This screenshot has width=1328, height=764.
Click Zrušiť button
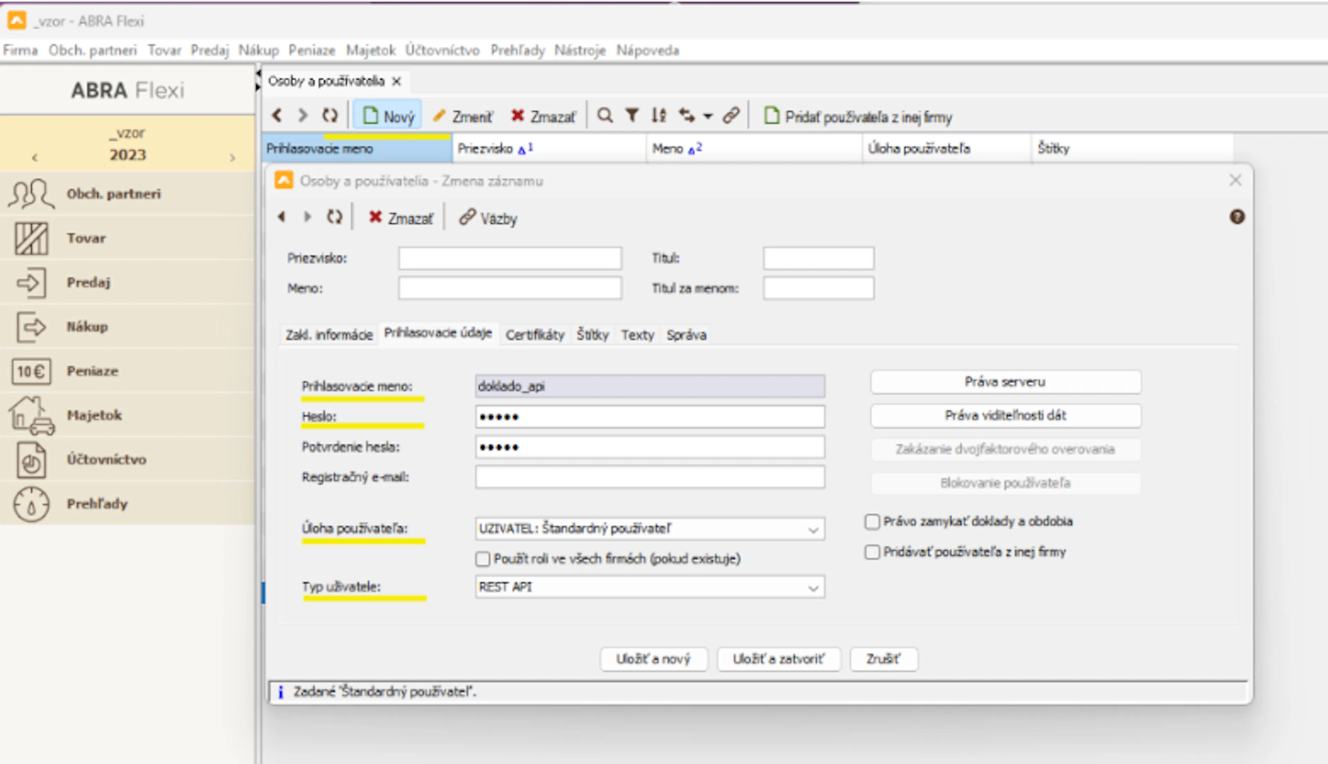click(x=883, y=659)
